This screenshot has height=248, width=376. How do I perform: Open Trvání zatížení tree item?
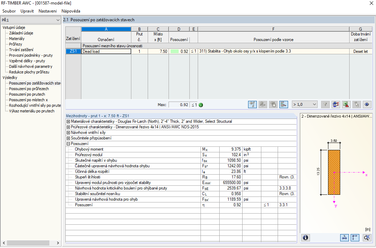[x=21, y=50]
